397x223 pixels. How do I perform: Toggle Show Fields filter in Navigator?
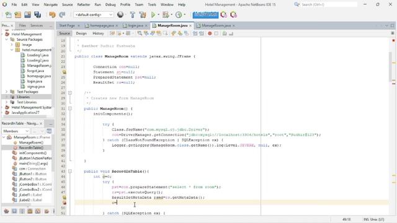pyautogui.click(x=14, y=211)
